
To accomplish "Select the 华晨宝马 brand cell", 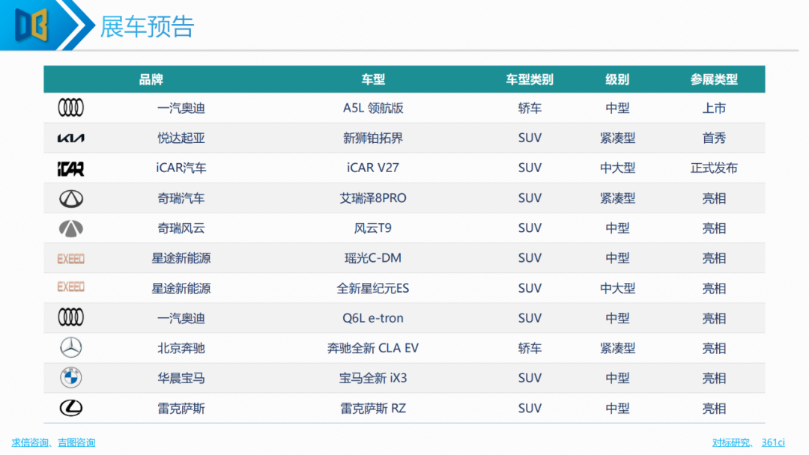I will point(181,378).
